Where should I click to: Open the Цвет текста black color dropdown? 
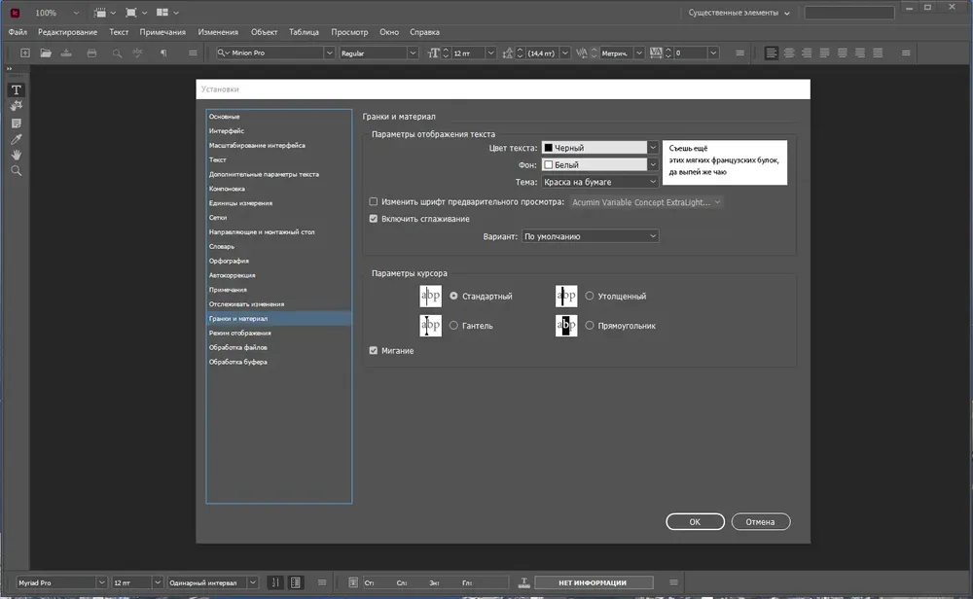(x=599, y=148)
